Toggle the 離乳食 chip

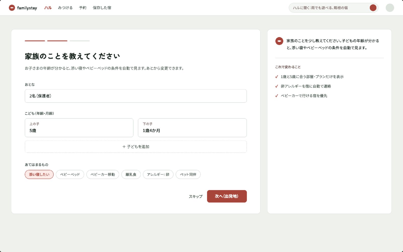[x=131, y=174]
